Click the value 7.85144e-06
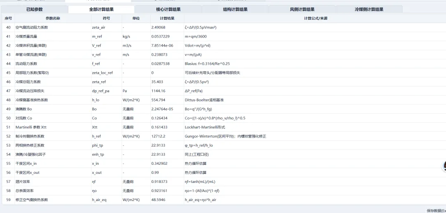The width and height of the screenshot is (446, 213). tap(162, 46)
